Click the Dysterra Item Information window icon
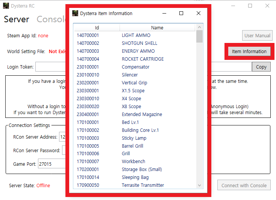The image size is (276, 200). 75,14
